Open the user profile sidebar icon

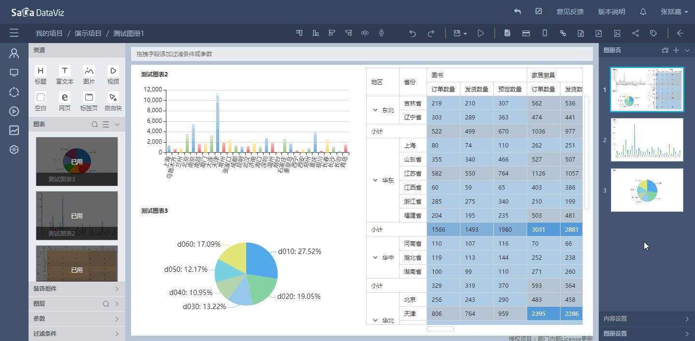(x=14, y=53)
